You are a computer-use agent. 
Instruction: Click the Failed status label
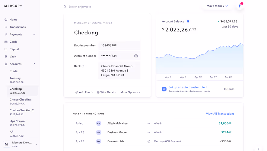coord(79,124)
